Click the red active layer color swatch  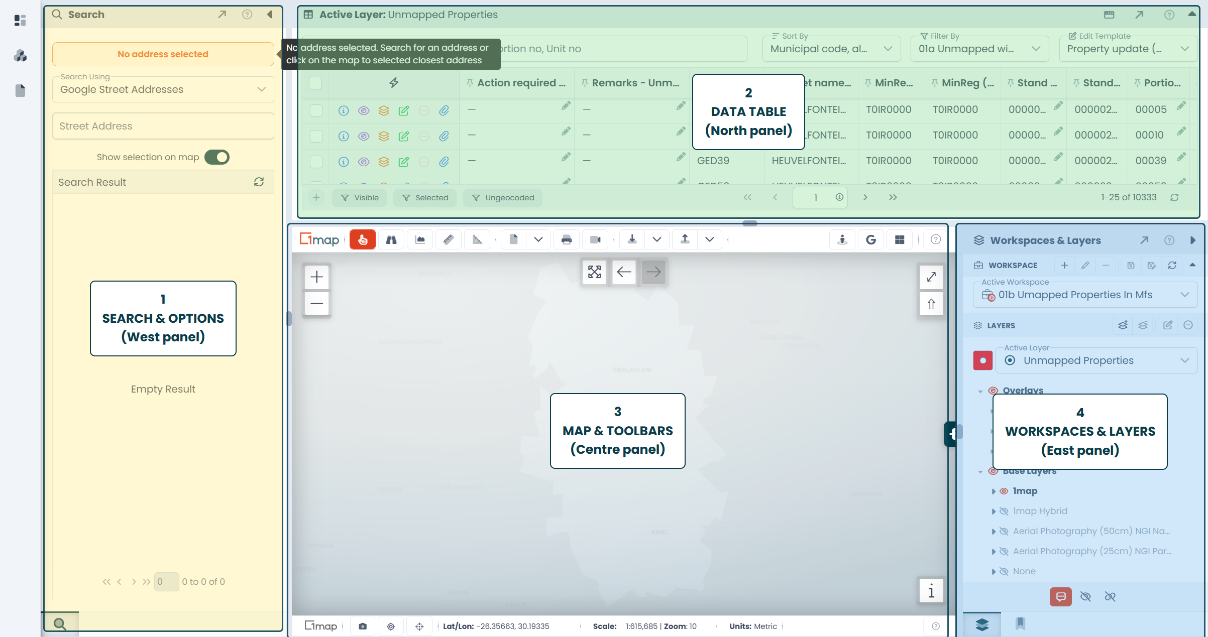(x=983, y=360)
